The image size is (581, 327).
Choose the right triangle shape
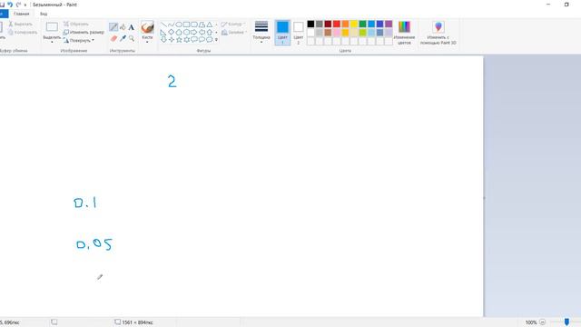(x=163, y=33)
